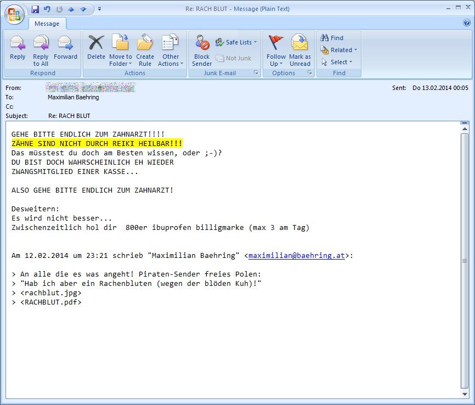Delete the email message
475x405 pixels.
point(96,48)
